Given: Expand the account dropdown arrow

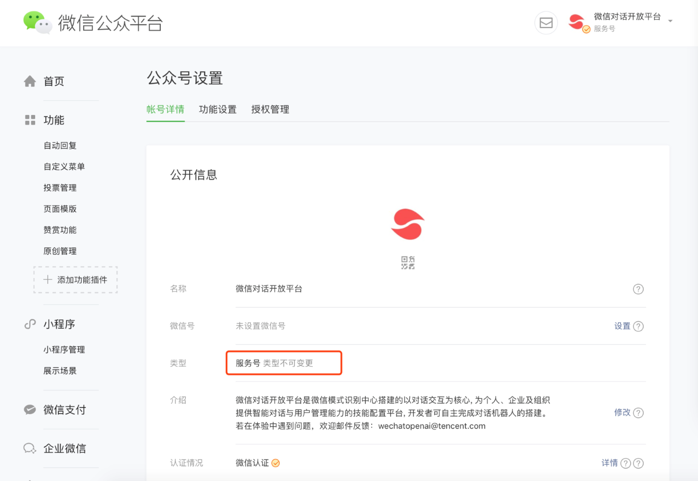Looking at the screenshot, I should tap(670, 21).
